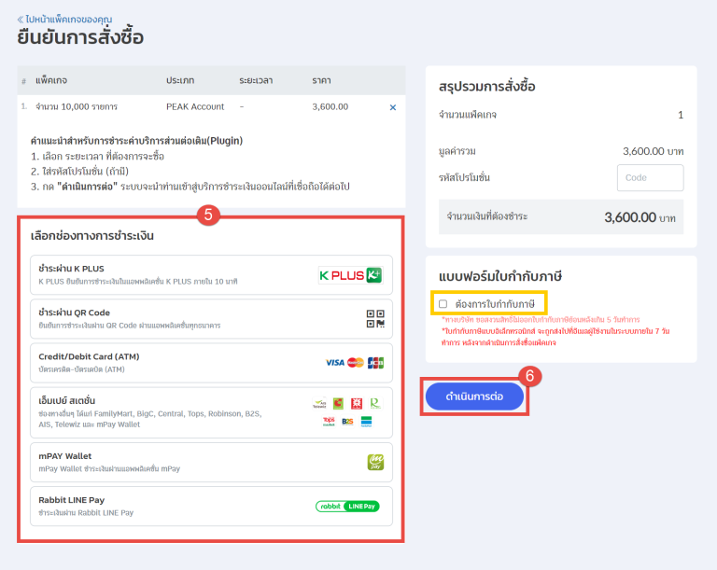This screenshot has height=570, width=717.
Task: Click the K PLUS logo icon
Action: tap(350, 275)
